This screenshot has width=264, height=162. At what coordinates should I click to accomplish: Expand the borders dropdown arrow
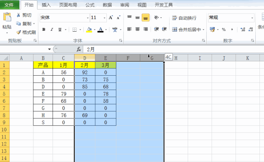click(x=80, y=30)
